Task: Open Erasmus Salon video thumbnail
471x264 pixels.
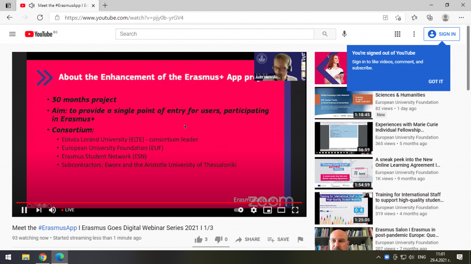Action: (344, 239)
